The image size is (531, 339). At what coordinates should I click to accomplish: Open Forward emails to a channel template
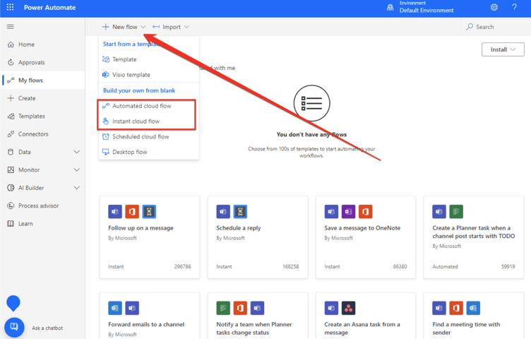click(150, 316)
